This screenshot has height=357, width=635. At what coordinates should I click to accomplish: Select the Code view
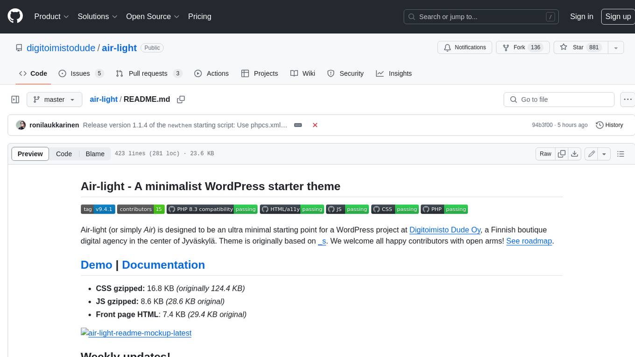click(64, 154)
